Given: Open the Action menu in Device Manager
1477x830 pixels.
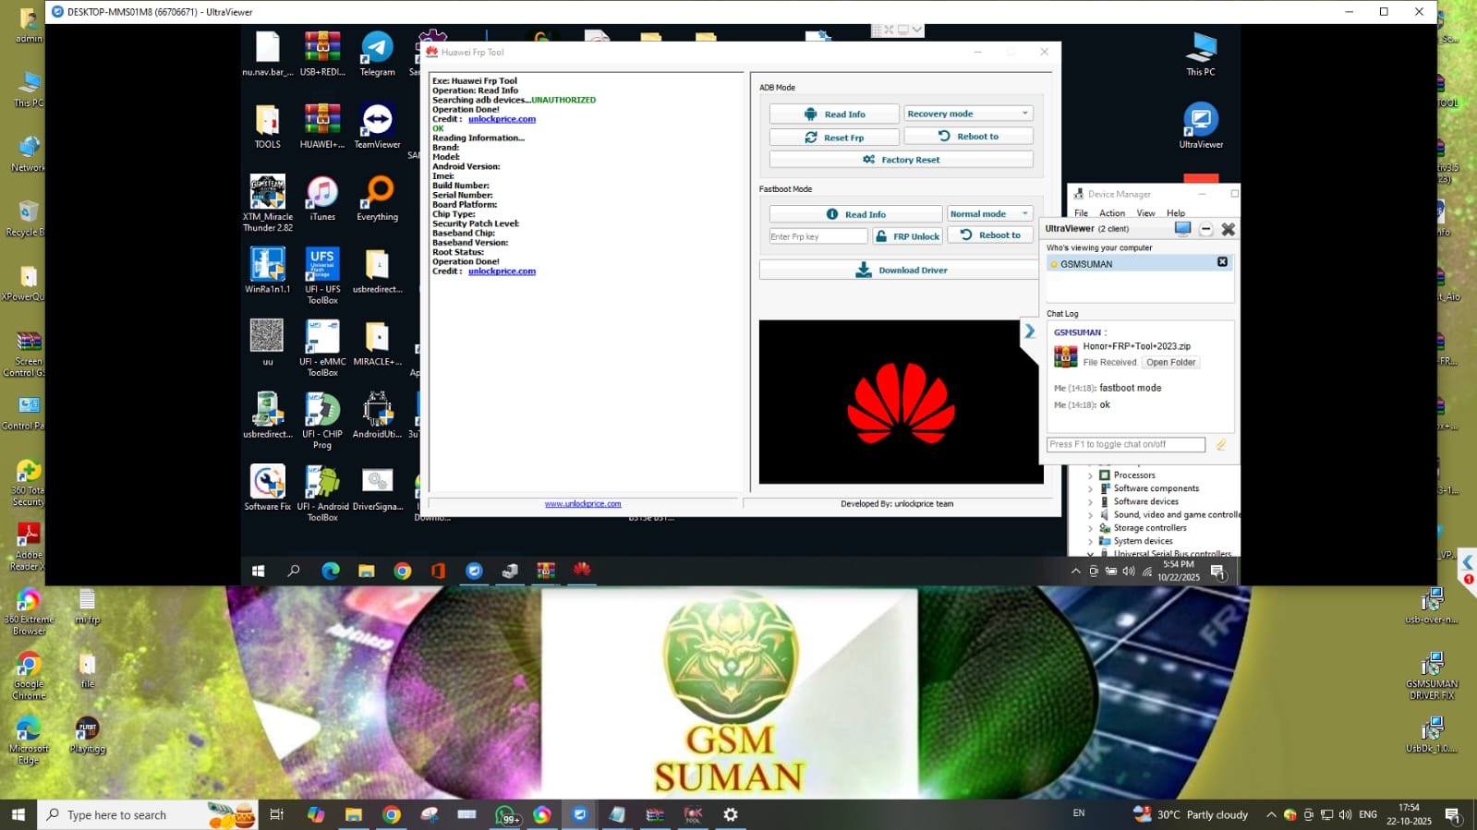Looking at the screenshot, I should tap(1112, 213).
